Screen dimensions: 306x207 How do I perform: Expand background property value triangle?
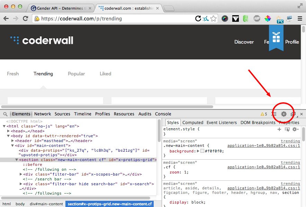(x=198, y=151)
